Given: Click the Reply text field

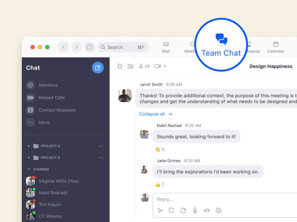Looking at the screenshot, I should (x=223, y=199).
